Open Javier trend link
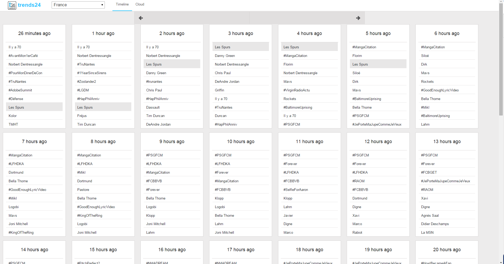This screenshot has height=264, width=504. point(288,215)
